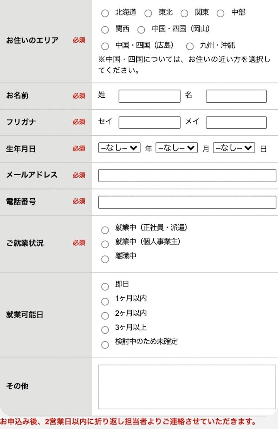This screenshot has height=429, width=278.
Task: Select 中国・四国（岡山）for your area
Action: click(x=141, y=30)
